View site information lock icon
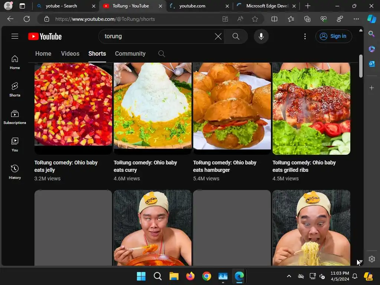The width and height of the screenshot is (380, 285). pos(47,19)
